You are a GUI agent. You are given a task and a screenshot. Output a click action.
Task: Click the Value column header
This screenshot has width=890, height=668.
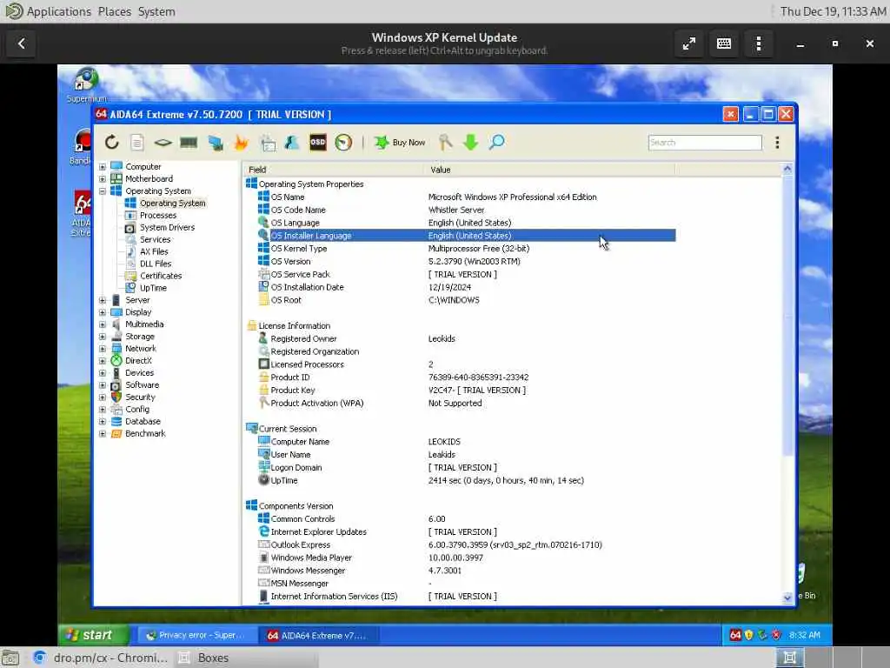(x=549, y=170)
